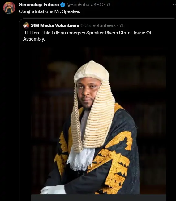Open Siminalayi Fubara's profile avatar

(x=9, y=8)
